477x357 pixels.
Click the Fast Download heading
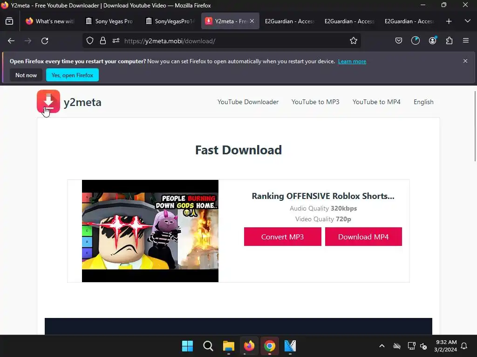pos(238,150)
